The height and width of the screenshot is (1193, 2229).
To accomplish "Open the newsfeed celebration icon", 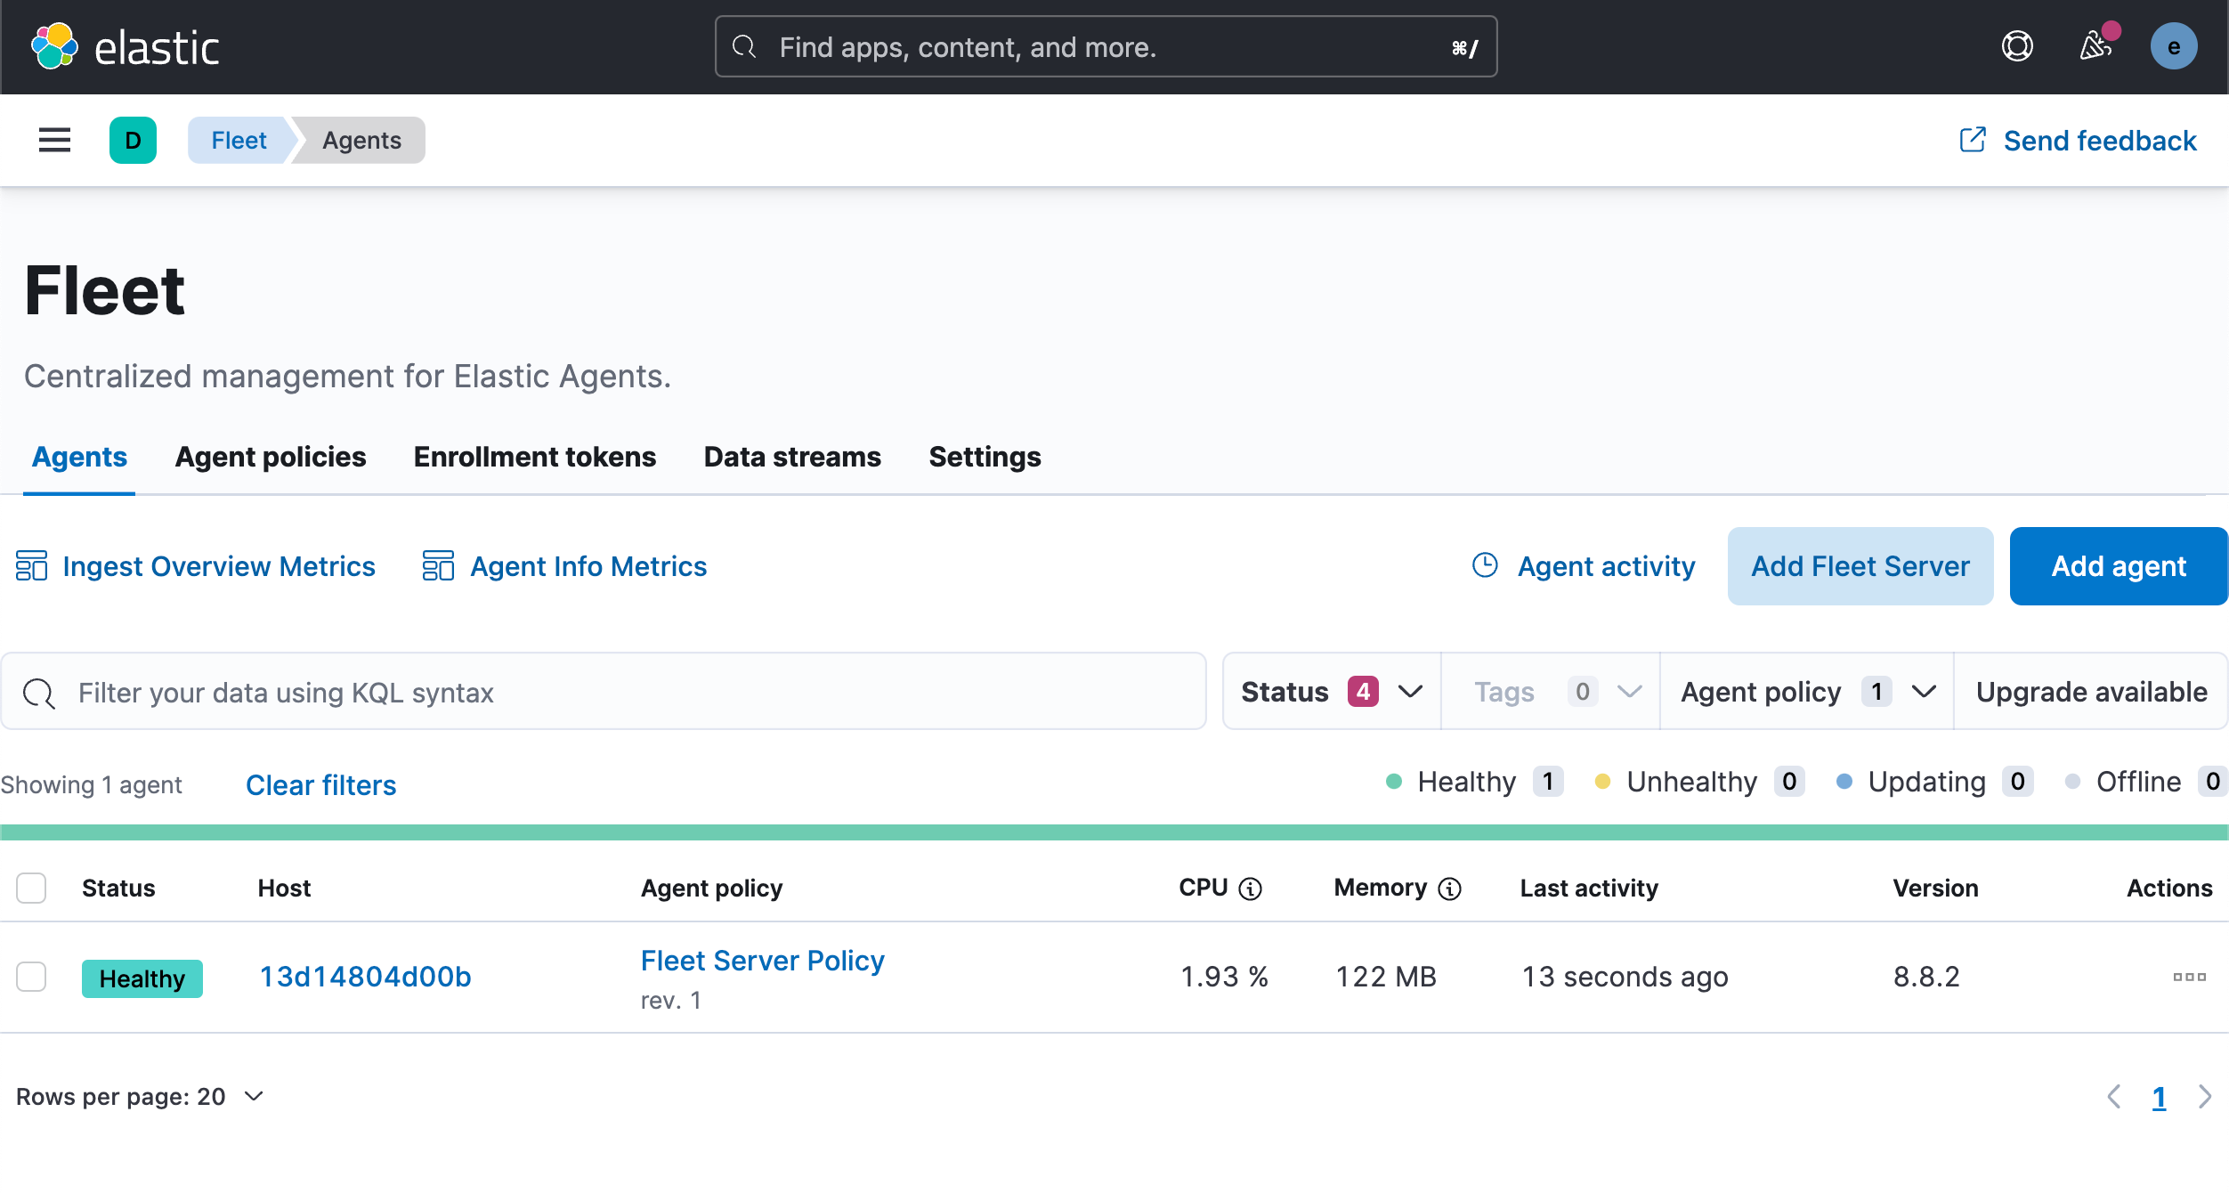I will pos(2095,46).
